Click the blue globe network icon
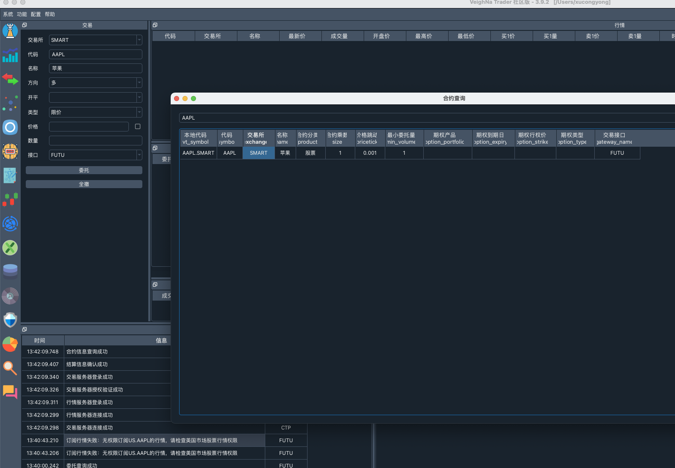This screenshot has height=468, width=675. click(x=10, y=224)
